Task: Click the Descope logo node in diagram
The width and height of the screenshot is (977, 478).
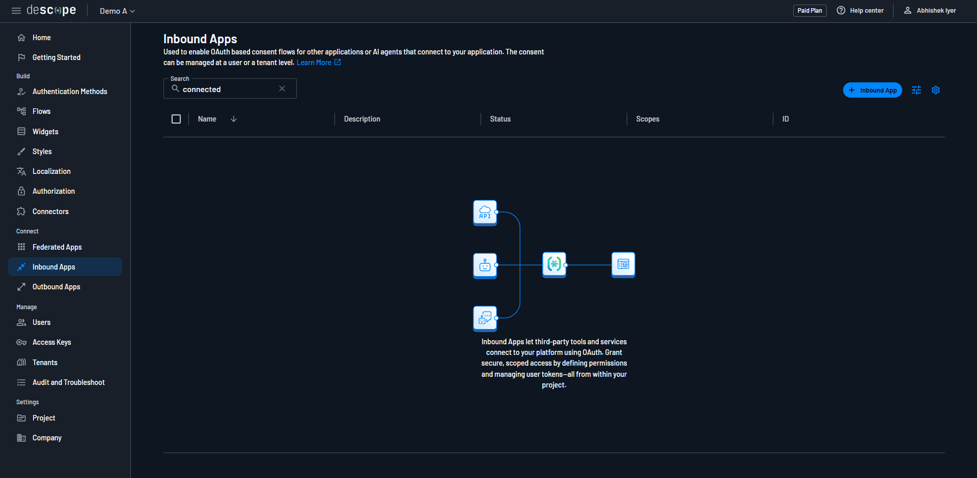Action: (x=554, y=264)
